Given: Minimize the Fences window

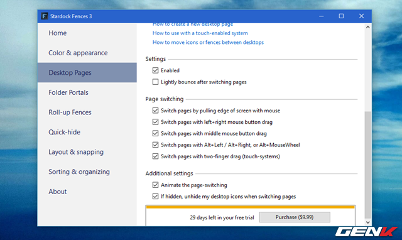Looking at the screenshot, I should [x=321, y=16].
